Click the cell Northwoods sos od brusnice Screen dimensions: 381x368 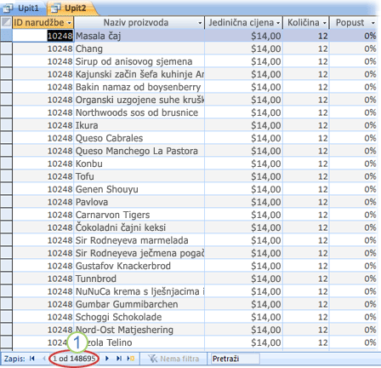(x=139, y=112)
